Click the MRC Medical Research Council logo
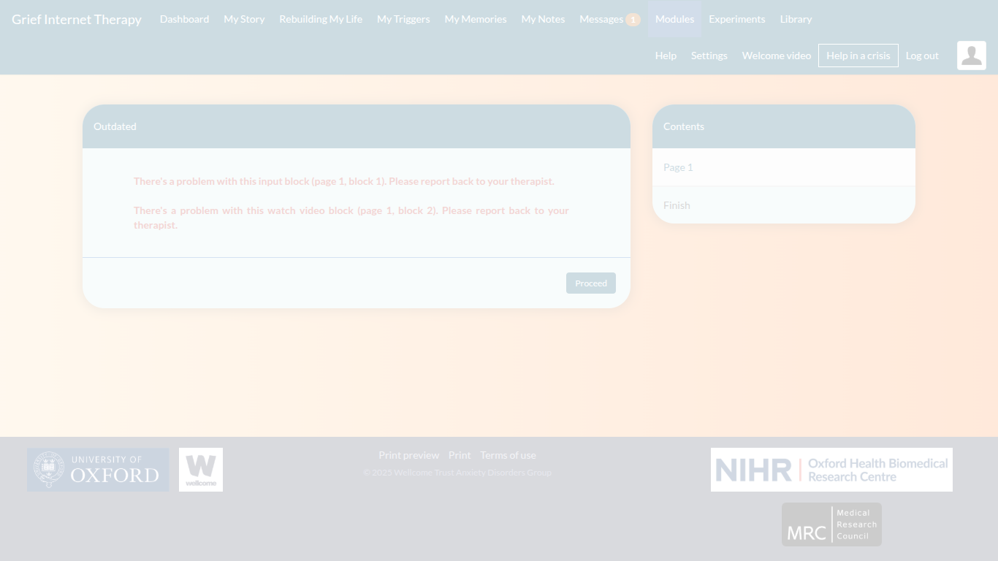Screen dimensions: 998x561 (831, 524)
